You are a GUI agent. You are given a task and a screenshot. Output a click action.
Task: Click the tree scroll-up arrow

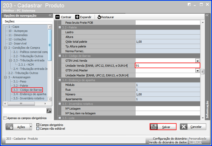click(x=50, y=27)
